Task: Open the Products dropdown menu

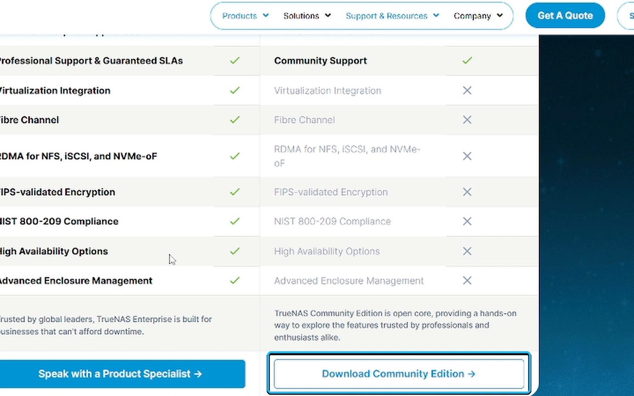Action: pyautogui.click(x=245, y=16)
